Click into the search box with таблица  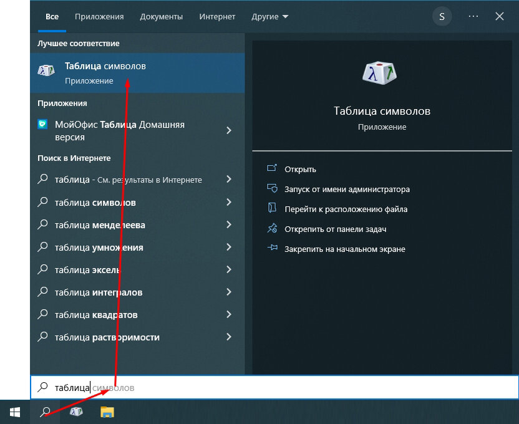coord(274,387)
